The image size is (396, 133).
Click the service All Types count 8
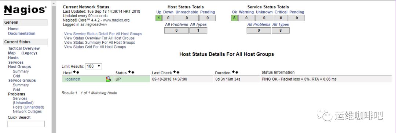click(x=280, y=30)
